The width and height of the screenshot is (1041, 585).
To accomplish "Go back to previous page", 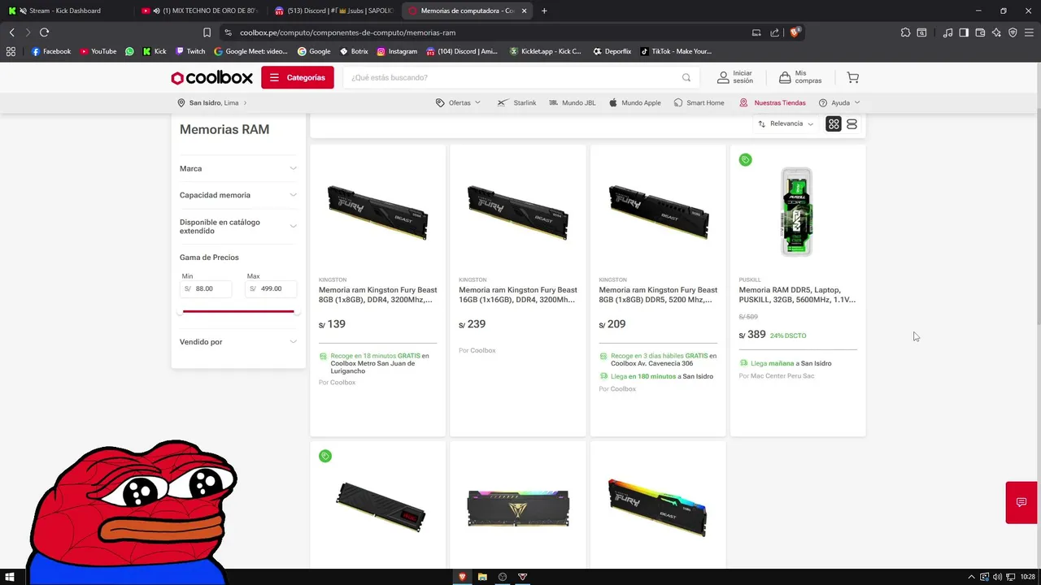I will [x=11, y=32].
